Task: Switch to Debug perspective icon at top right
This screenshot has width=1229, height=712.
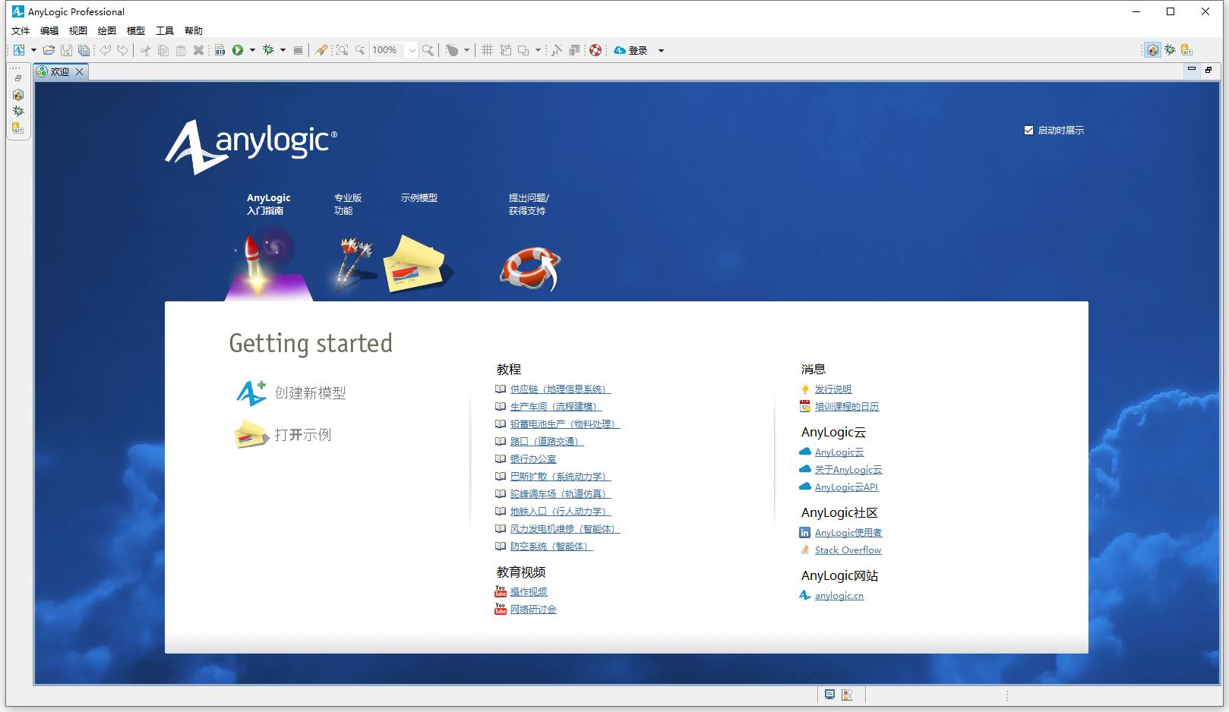Action: [x=1170, y=50]
